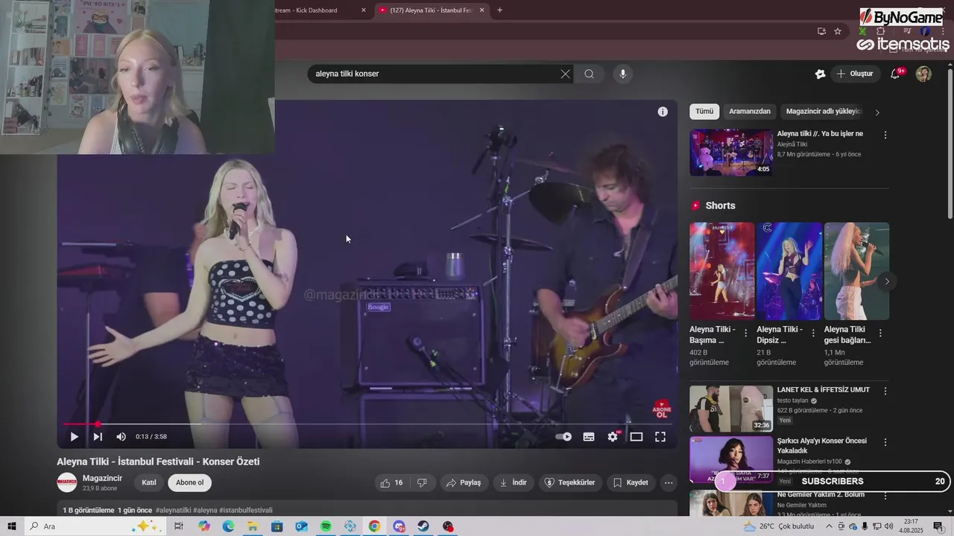Screen dimensions: 954x536
Task: Mute the video player volume
Action: 121,437
